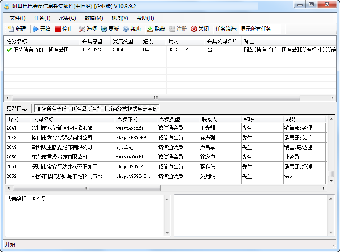Click the 序号 column header
The height and width of the screenshot is (252, 340).
click(18, 119)
